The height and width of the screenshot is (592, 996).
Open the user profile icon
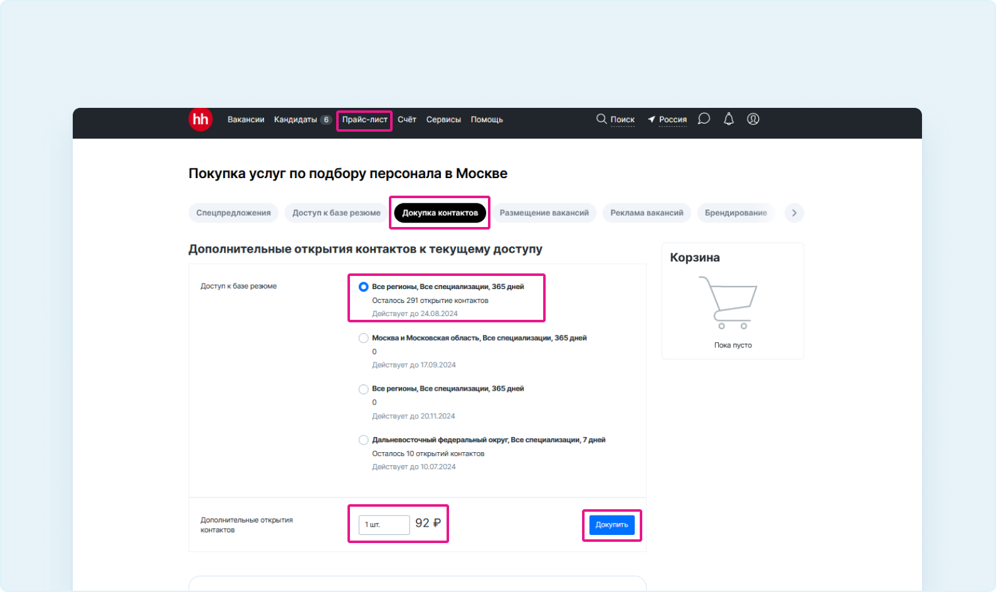pos(753,119)
